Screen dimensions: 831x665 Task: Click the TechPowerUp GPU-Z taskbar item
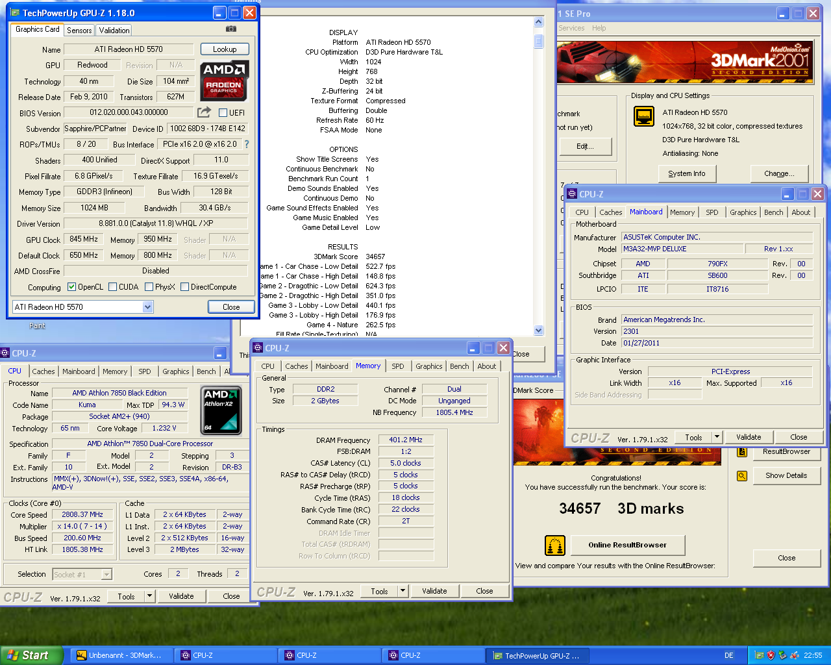538,655
